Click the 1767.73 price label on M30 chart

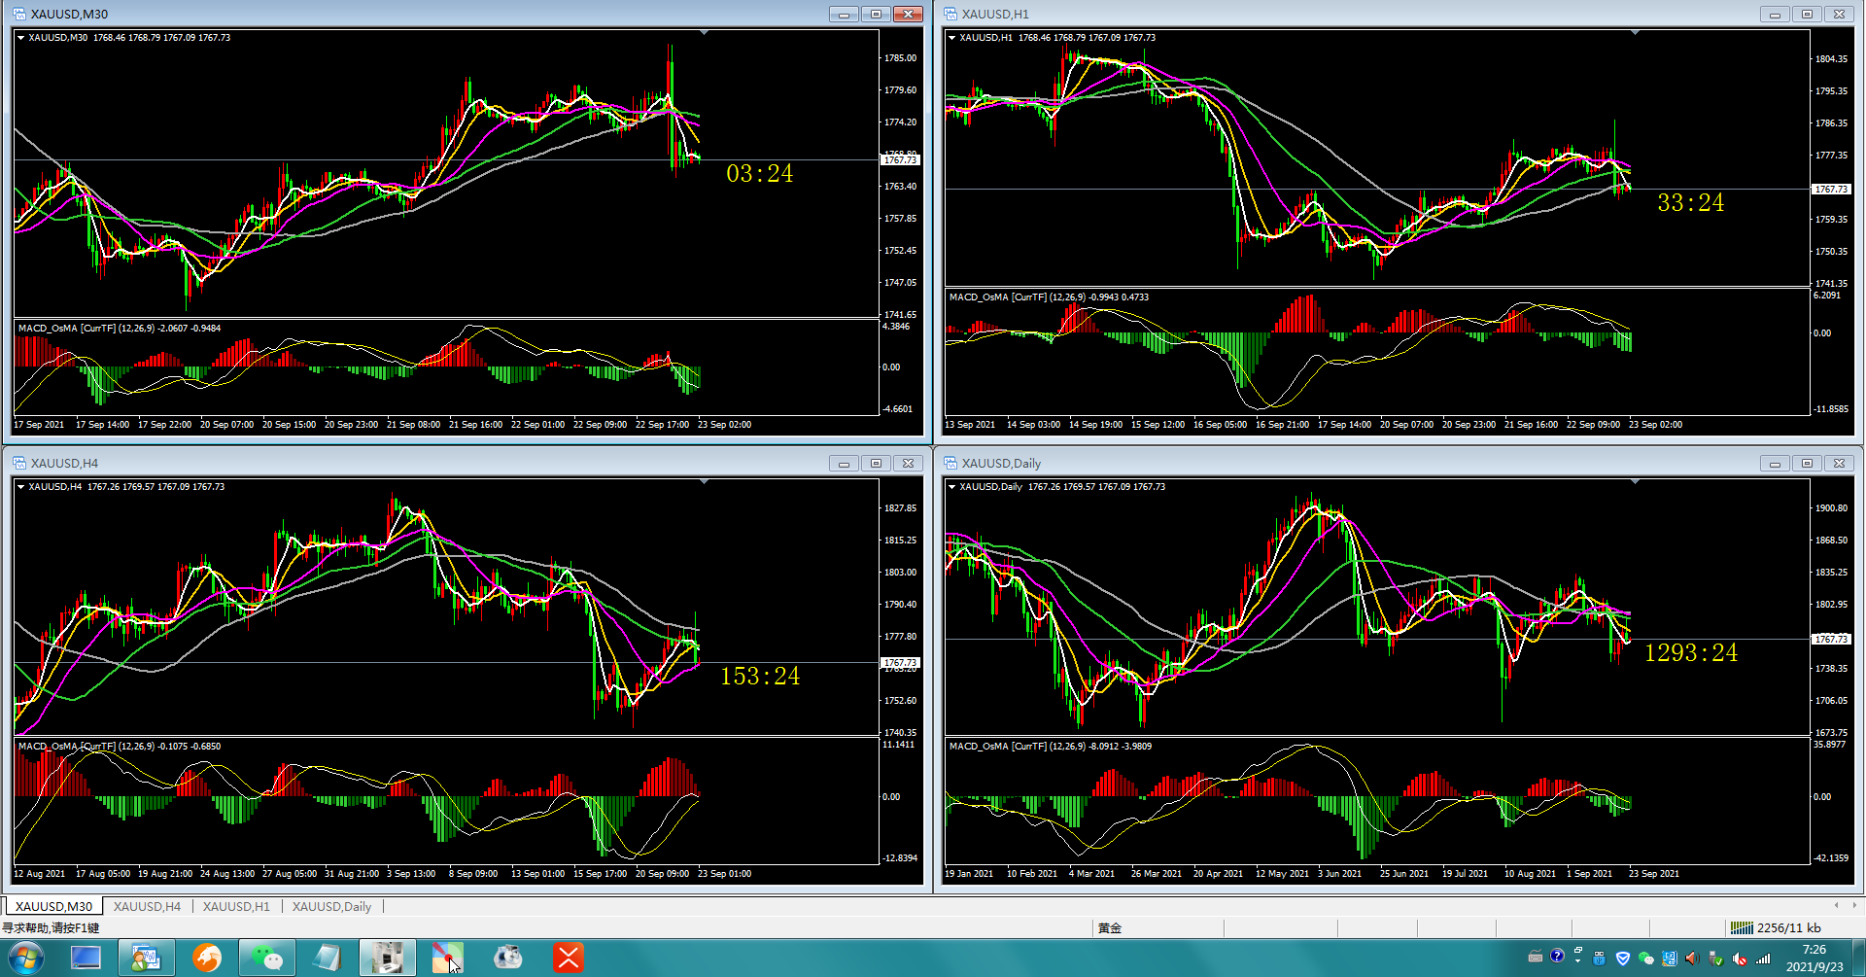pyautogui.click(x=901, y=160)
